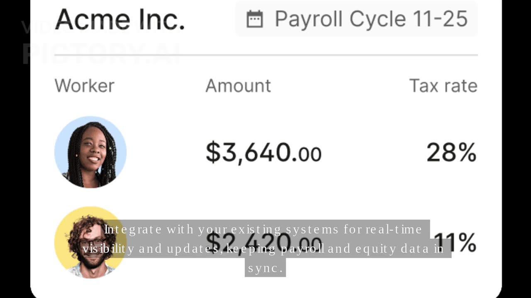531x298 pixels.
Task: Click the Acme Inc. company name
Action: [119, 19]
